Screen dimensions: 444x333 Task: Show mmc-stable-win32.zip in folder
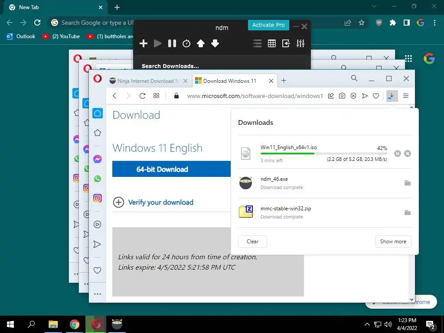coord(408,212)
